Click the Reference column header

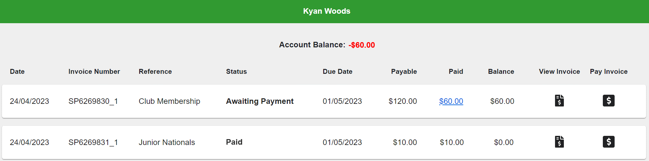click(x=155, y=72)
